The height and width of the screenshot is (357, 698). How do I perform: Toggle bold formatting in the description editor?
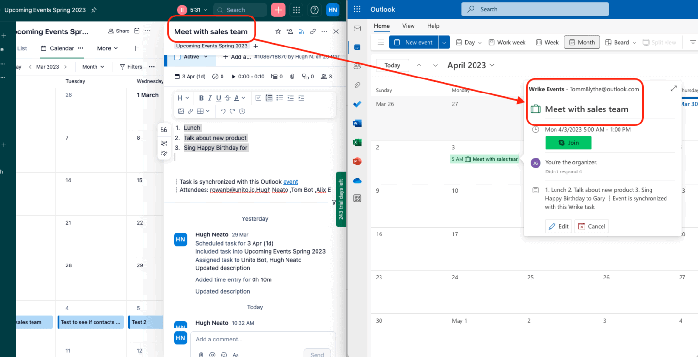[201, 98]
